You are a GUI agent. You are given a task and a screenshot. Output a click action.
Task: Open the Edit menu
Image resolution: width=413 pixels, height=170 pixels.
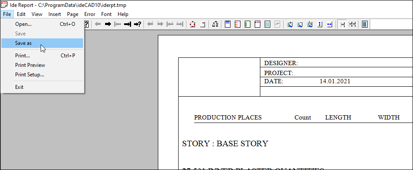tap(21, 14)
